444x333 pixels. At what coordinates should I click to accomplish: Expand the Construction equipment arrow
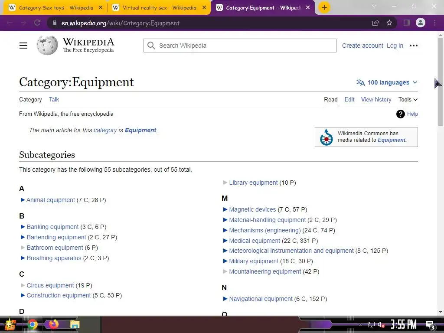(23, 295)
